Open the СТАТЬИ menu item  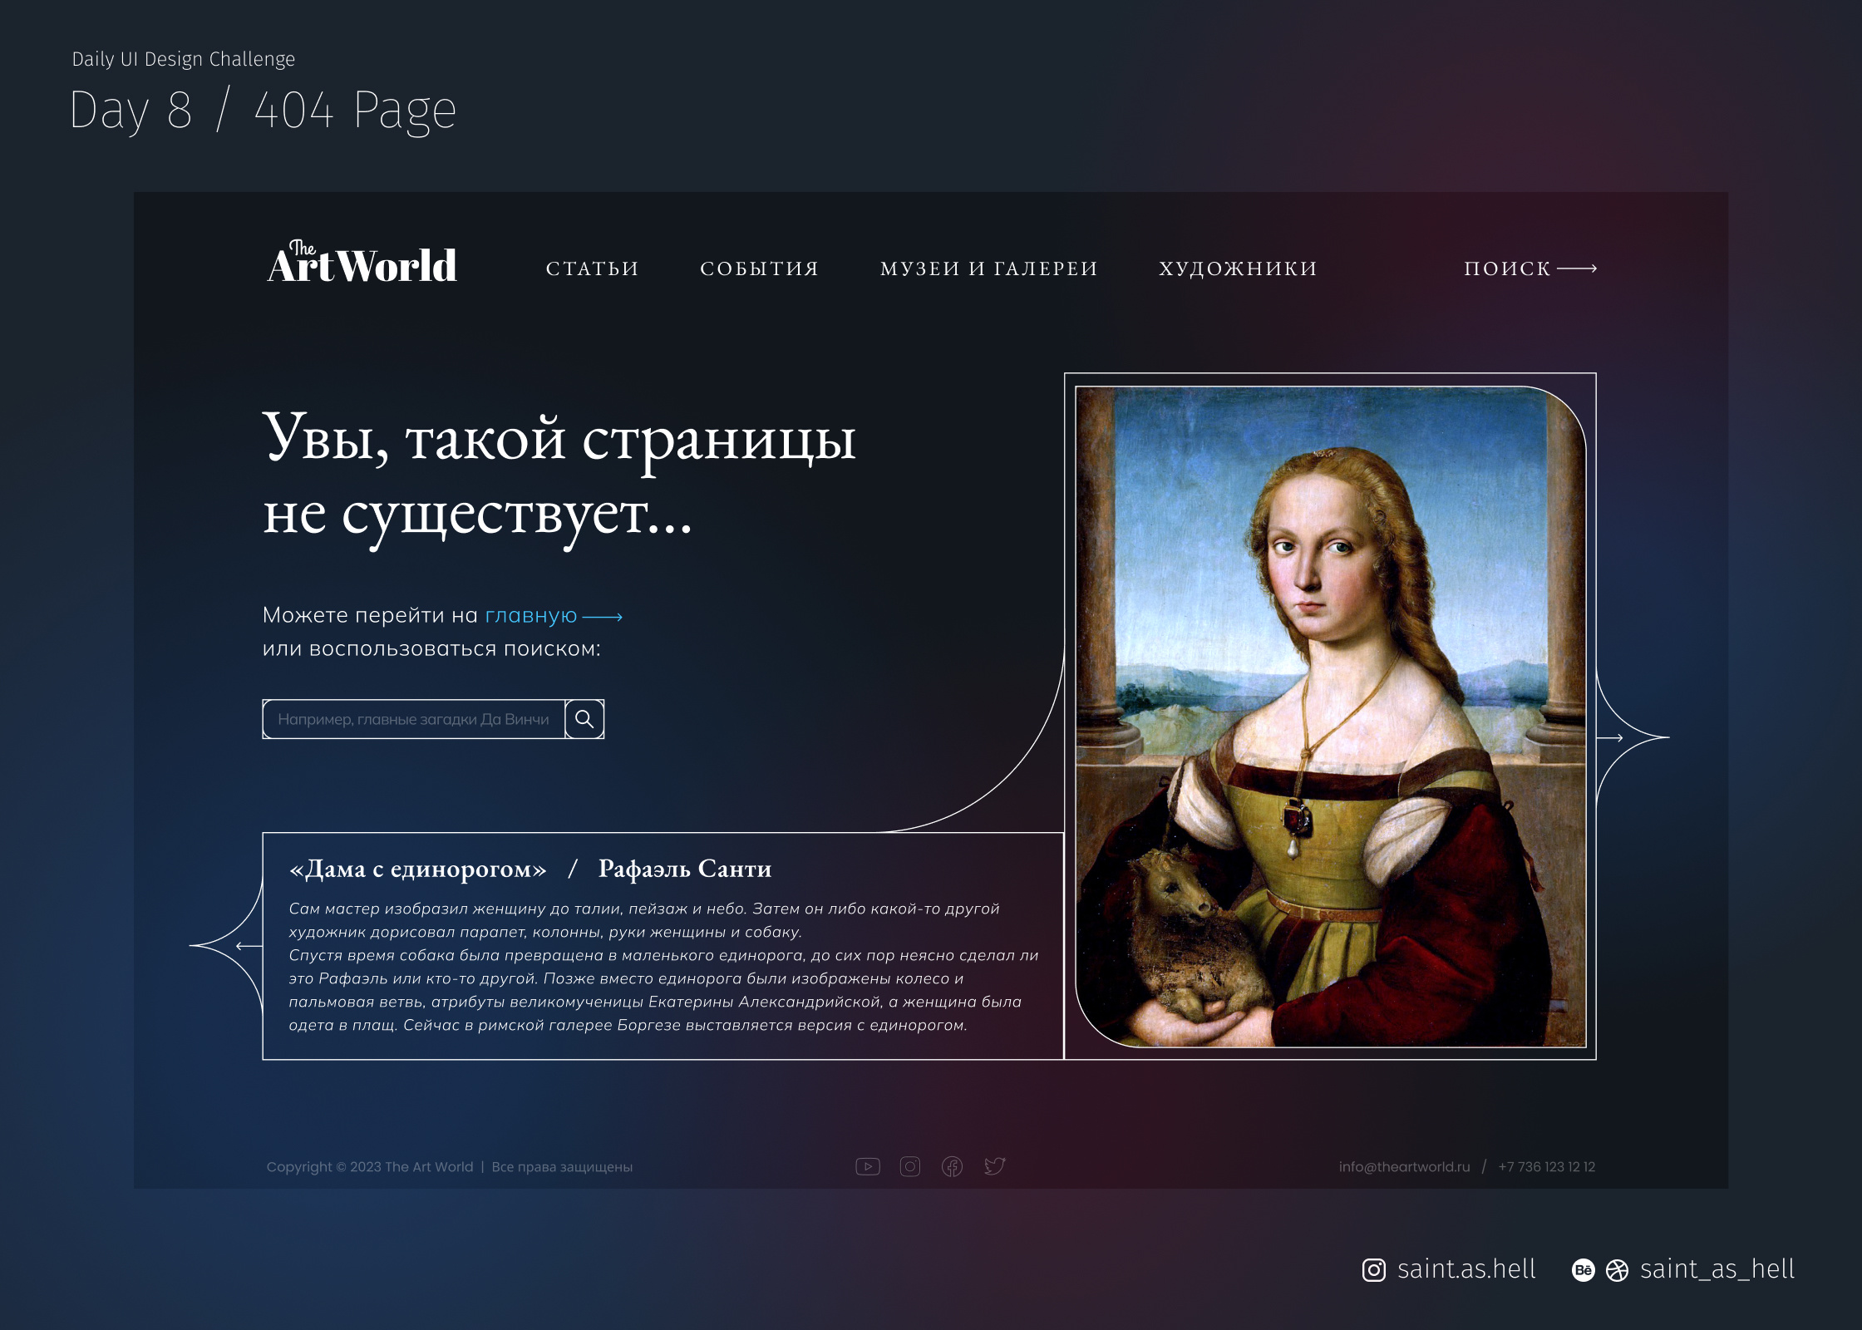tap(593, 268)
